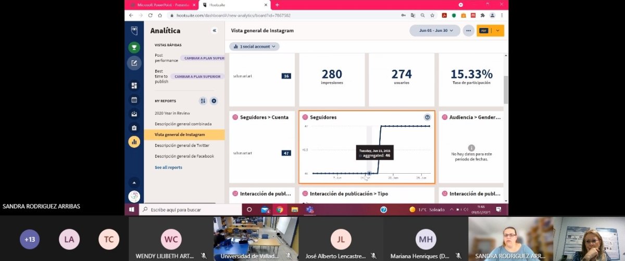Open the Jun 01 - Jun 30 date range dropdown
Viewport: 625px width, 261px height.
pyautogui.click(x=434, y=31)
